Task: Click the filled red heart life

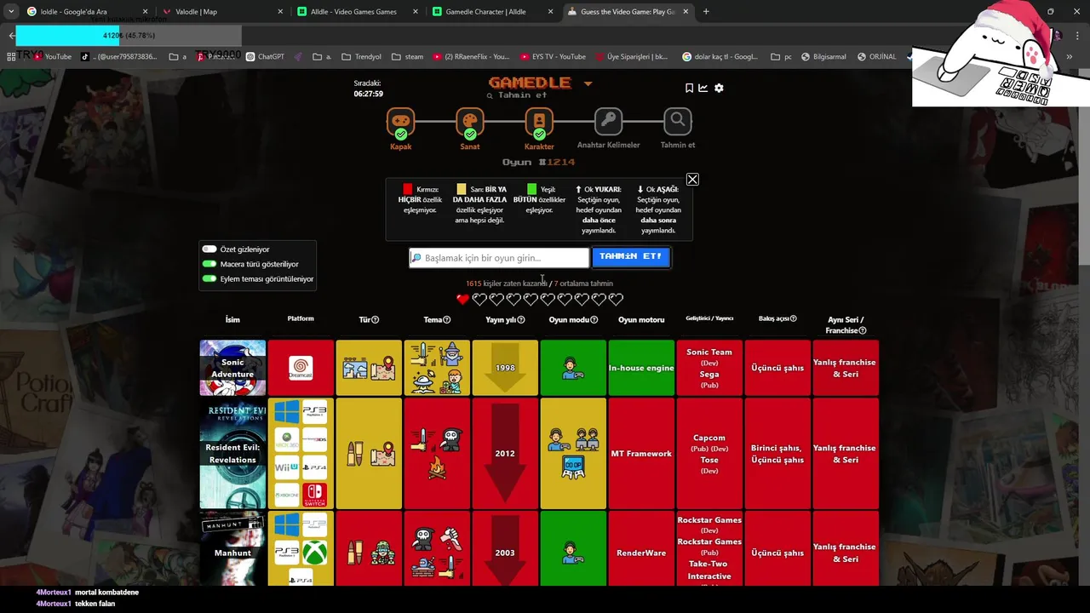Action: click(x=462, y=299)
